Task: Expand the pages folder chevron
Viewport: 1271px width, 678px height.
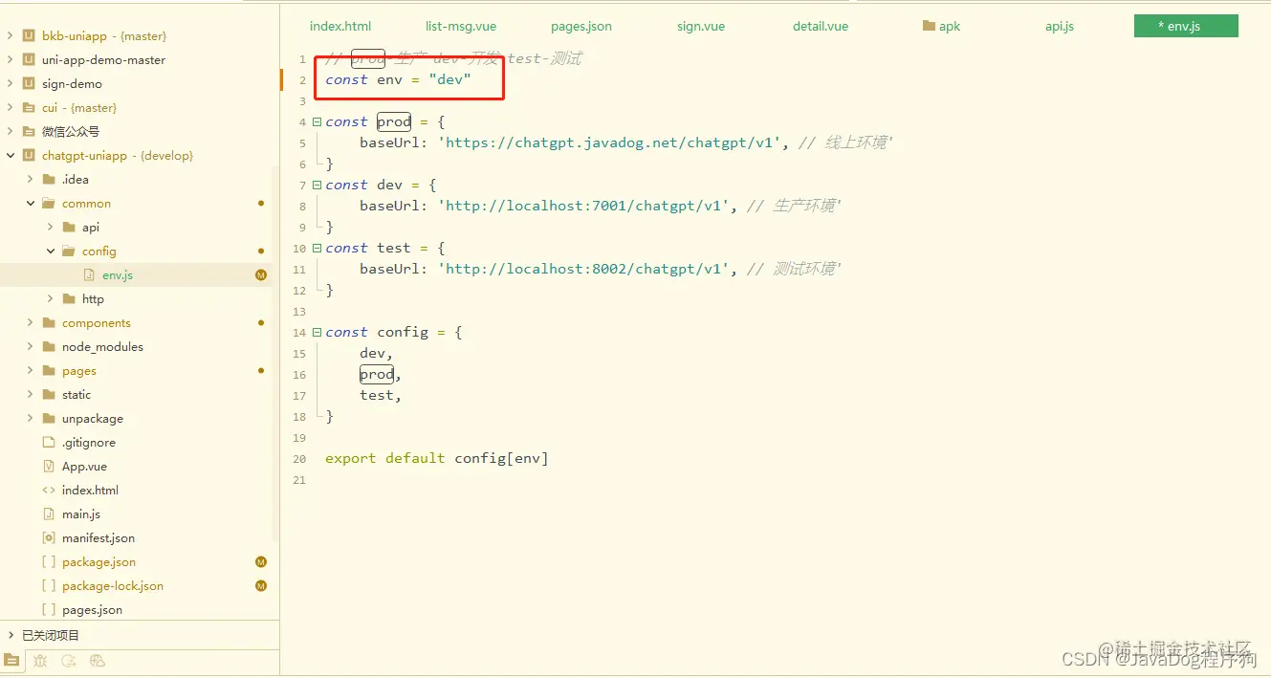Action: (31, 370)
